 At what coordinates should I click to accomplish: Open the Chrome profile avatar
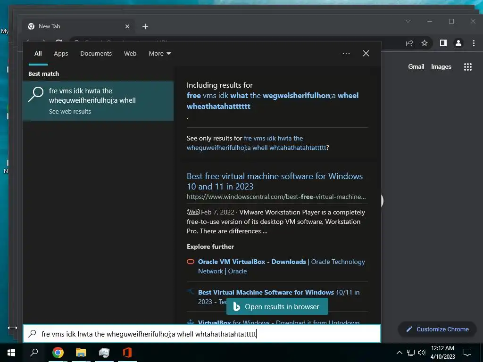(x=458, y=43)
